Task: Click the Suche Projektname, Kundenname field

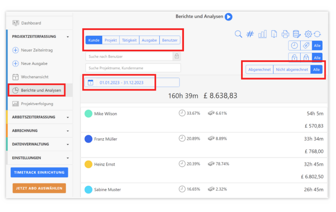Action: [x=133, y=68]
